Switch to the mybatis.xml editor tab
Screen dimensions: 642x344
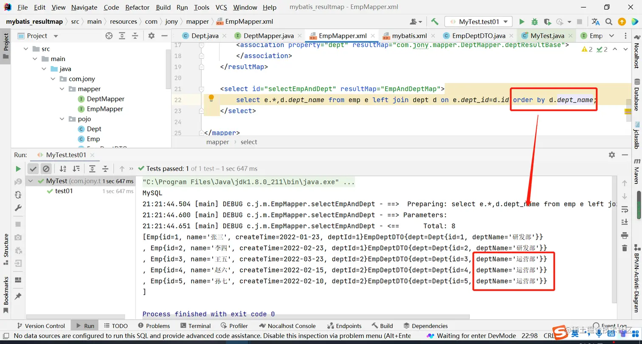click(409, 36)
